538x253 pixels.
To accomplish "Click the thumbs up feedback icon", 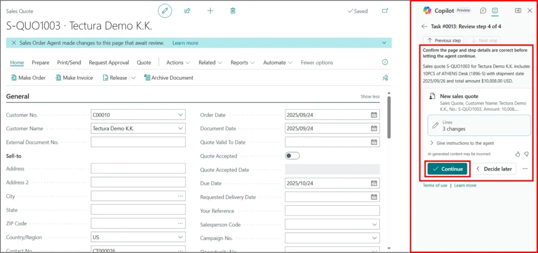I will (518, 154).
